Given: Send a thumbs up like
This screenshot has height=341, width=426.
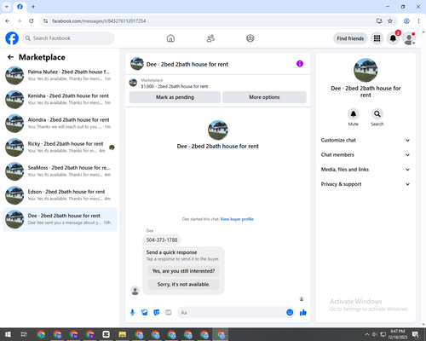Looking at the screenshot, I should click(303, 313).
